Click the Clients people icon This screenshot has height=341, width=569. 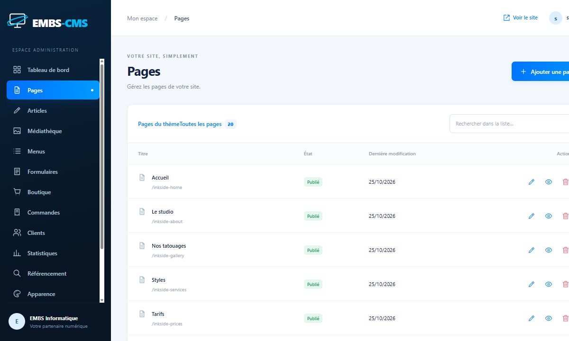17,233
